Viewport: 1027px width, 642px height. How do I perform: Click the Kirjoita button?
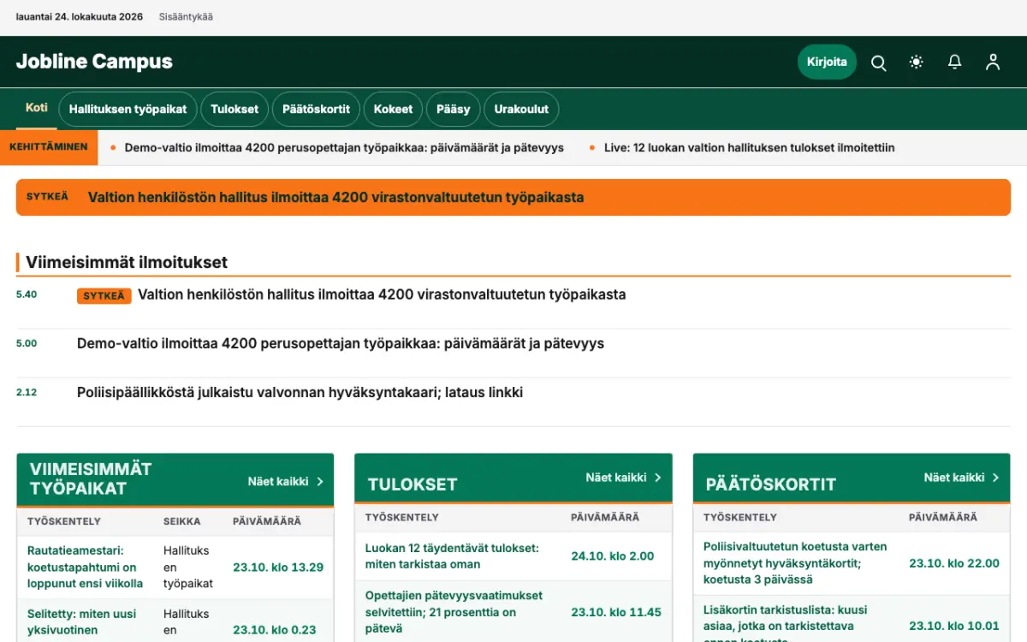click(x=827, y=62)
